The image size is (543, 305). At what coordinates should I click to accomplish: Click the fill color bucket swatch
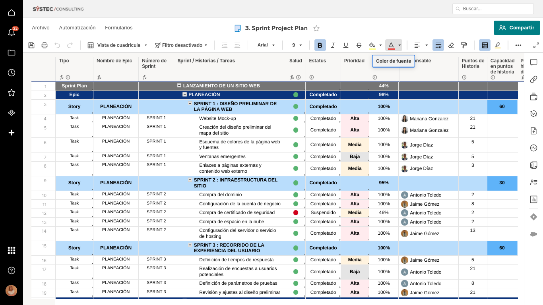click(x=372, y=45)
